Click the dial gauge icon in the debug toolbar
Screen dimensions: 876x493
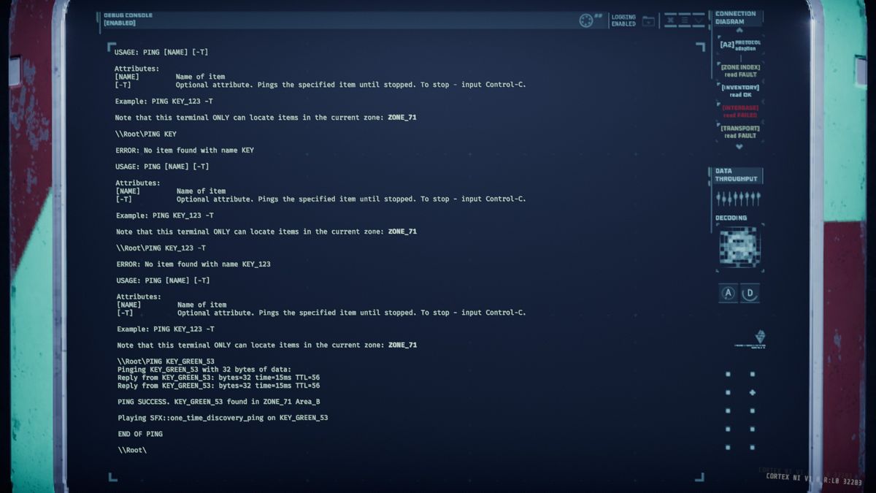[x=586, y=20]
